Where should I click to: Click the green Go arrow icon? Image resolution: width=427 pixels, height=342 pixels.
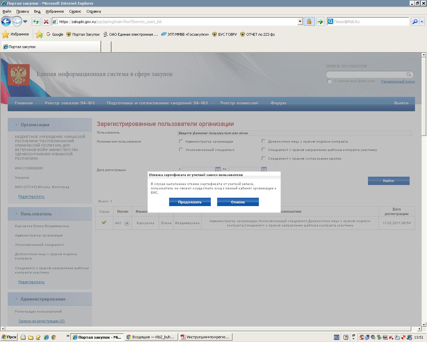click(x=320, y=22)
